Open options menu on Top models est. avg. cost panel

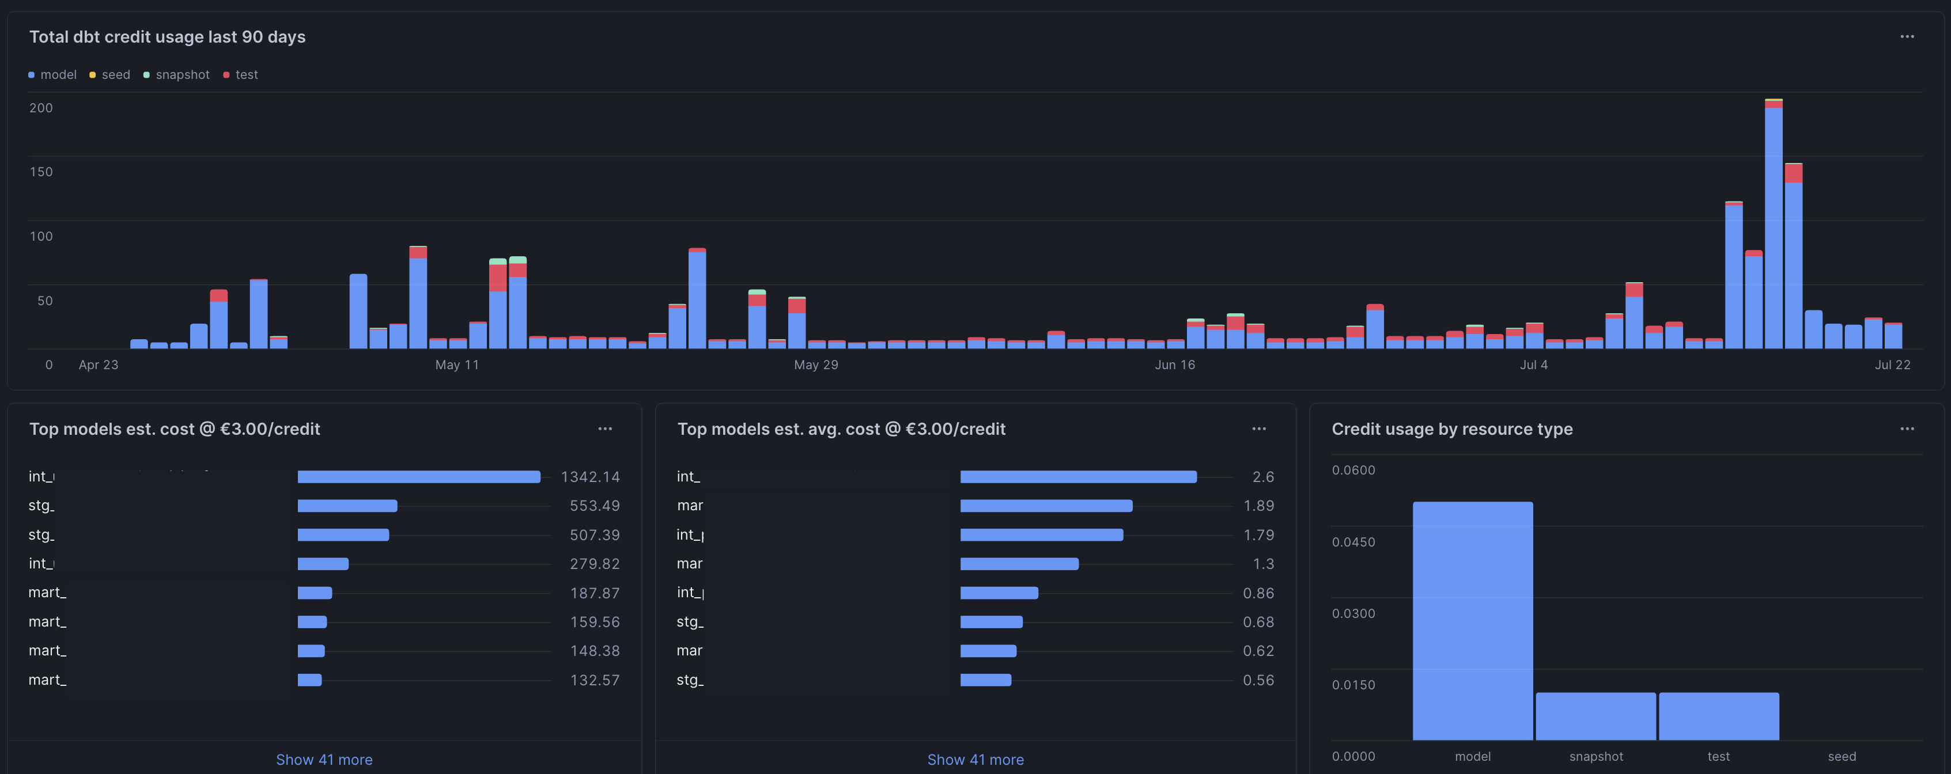[1259, 428]
